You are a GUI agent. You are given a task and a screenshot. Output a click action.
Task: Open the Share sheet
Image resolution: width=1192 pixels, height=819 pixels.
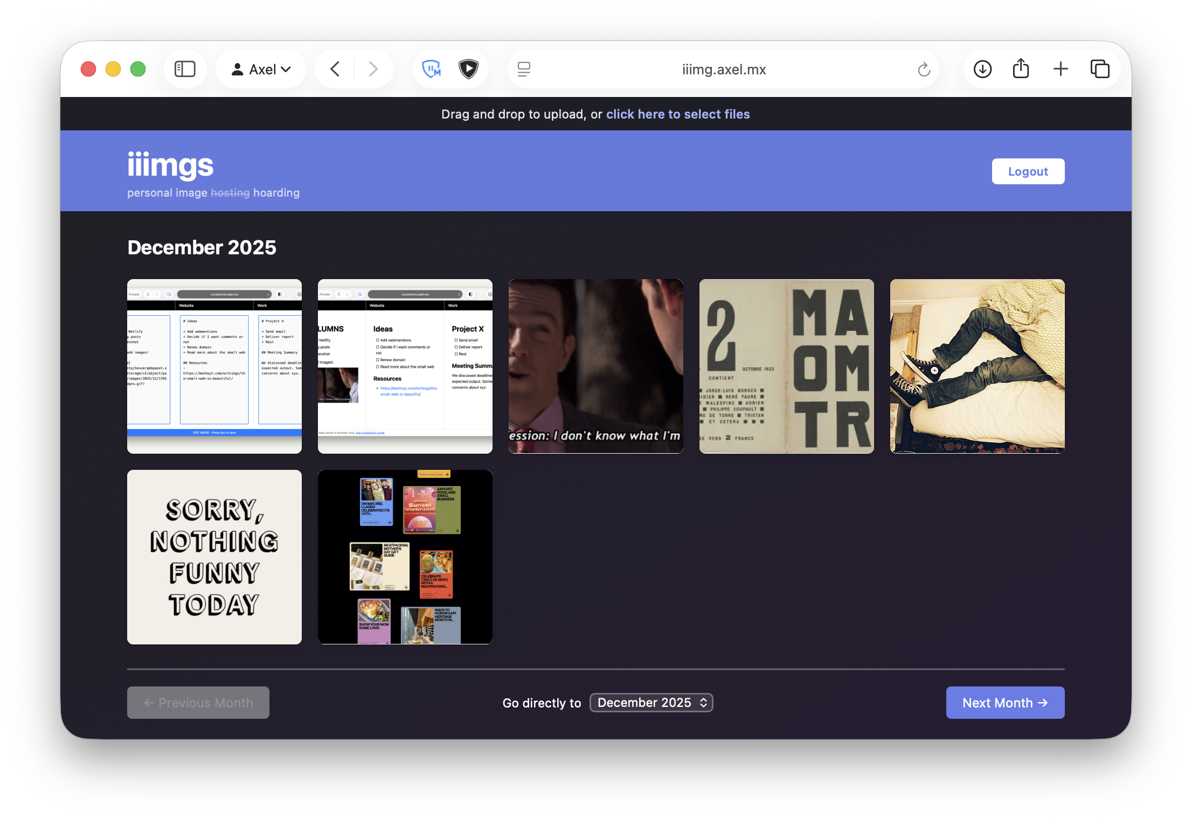pyautogui.click(x=1021, y=69)
